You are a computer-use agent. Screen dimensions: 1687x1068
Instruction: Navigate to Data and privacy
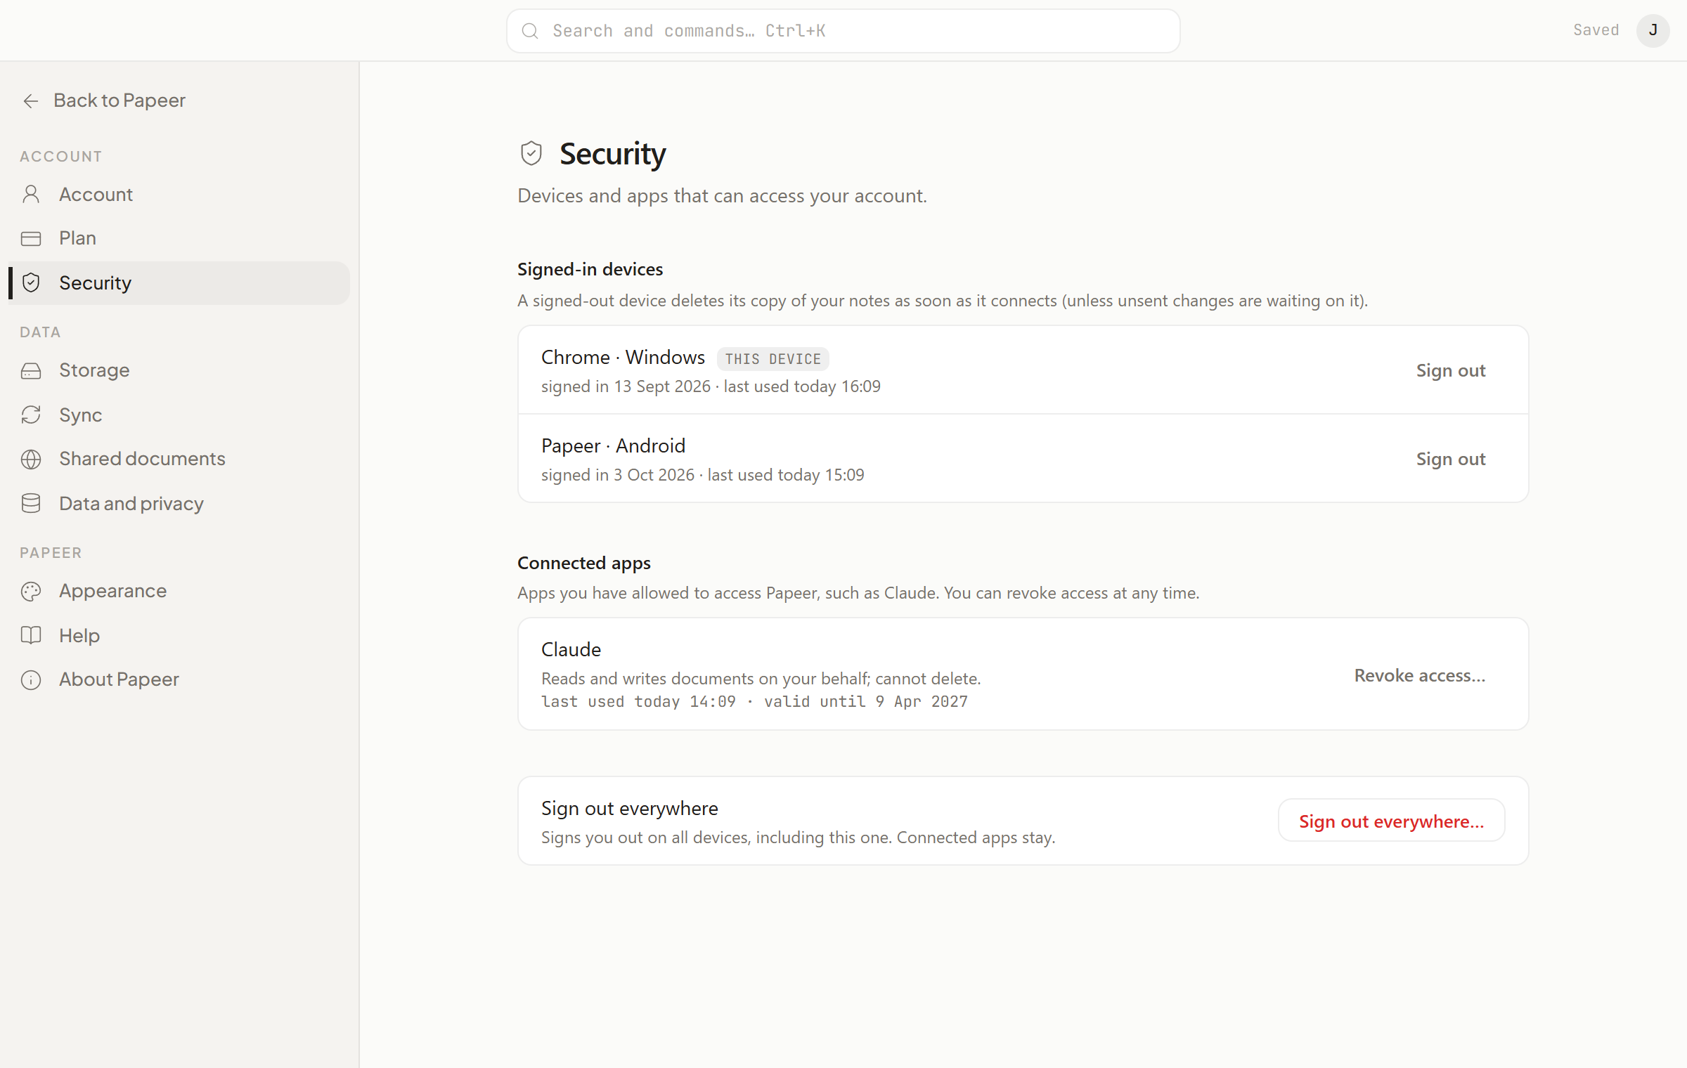(x=179, y=504)
